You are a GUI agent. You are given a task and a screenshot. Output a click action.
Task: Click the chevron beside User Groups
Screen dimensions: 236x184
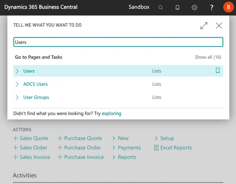click(17, 97)
